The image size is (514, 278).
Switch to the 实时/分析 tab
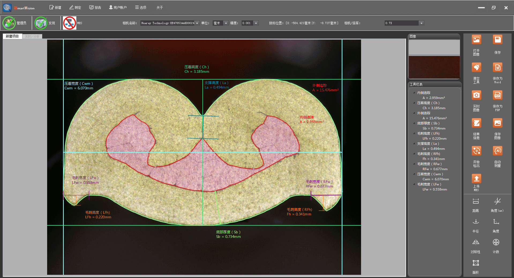[32, 36]
